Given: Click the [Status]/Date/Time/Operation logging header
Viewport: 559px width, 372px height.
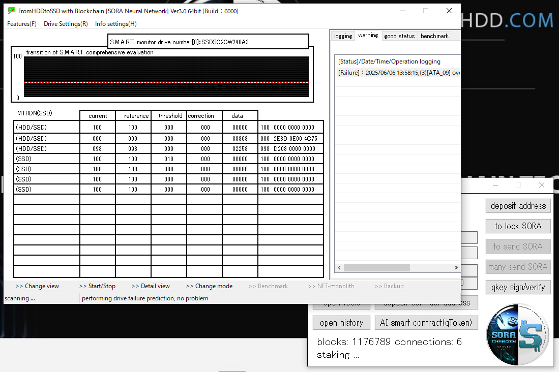Looking at the screenshot, I should click(389, 61).
